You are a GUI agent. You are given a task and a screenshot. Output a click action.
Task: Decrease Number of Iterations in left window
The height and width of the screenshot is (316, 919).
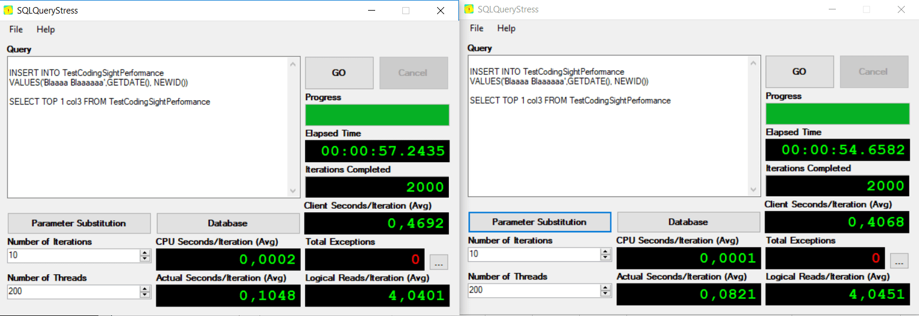coord(145,259)
